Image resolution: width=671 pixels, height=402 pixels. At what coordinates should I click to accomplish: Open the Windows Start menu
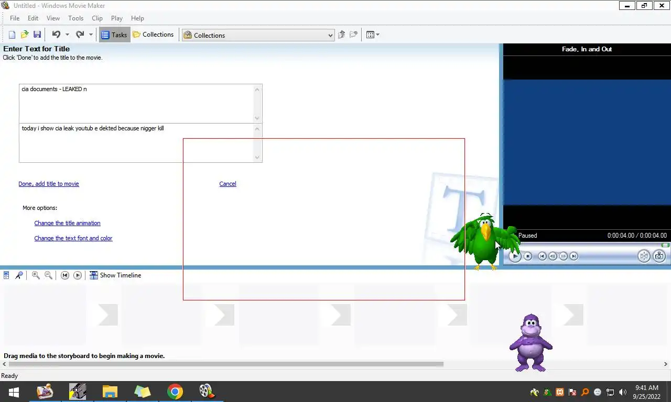click(14, 392)
